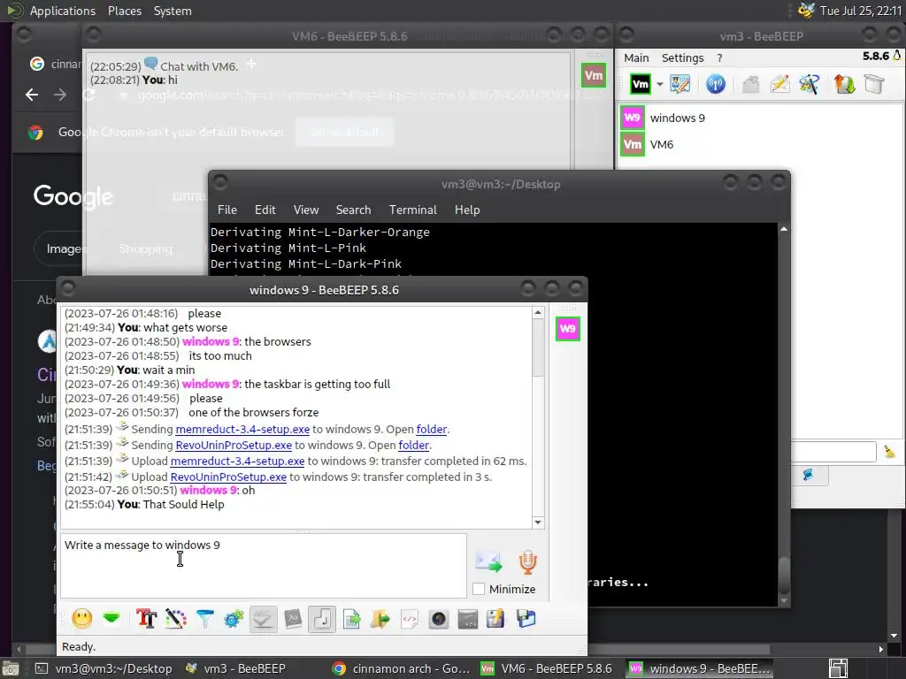Viewport: 906px width, 679px height.
Task: Enable the Minimize checkbox
Action: (x=479, y=589)
